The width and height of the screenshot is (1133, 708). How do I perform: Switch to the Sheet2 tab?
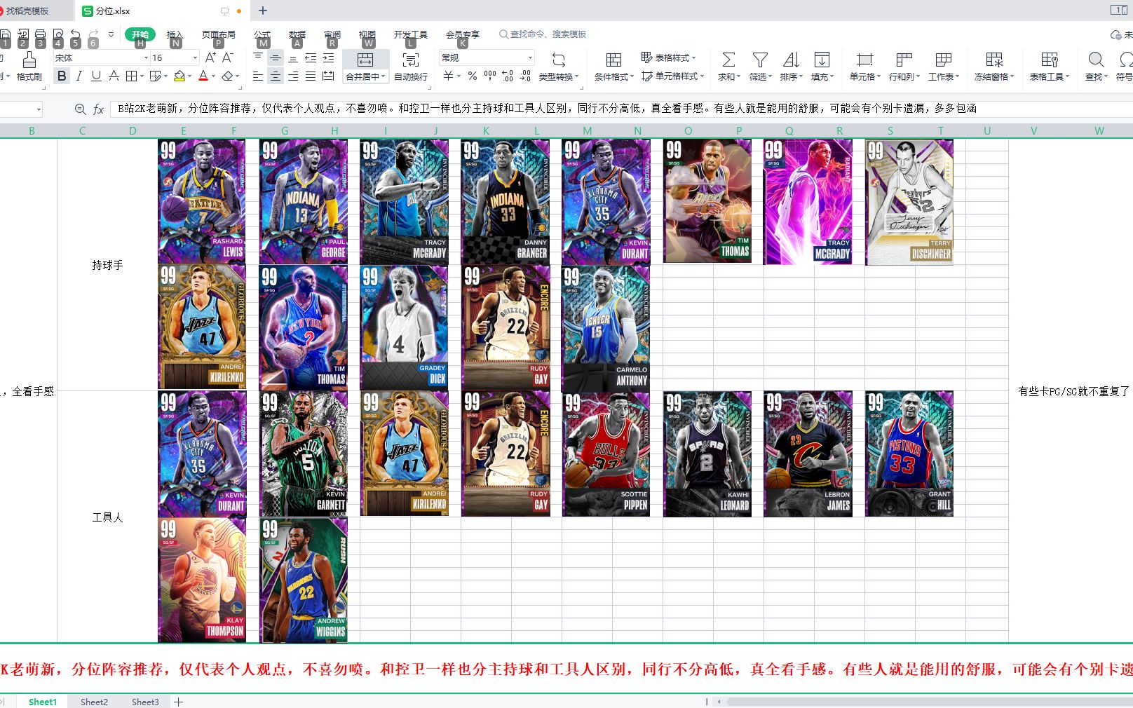94,702
